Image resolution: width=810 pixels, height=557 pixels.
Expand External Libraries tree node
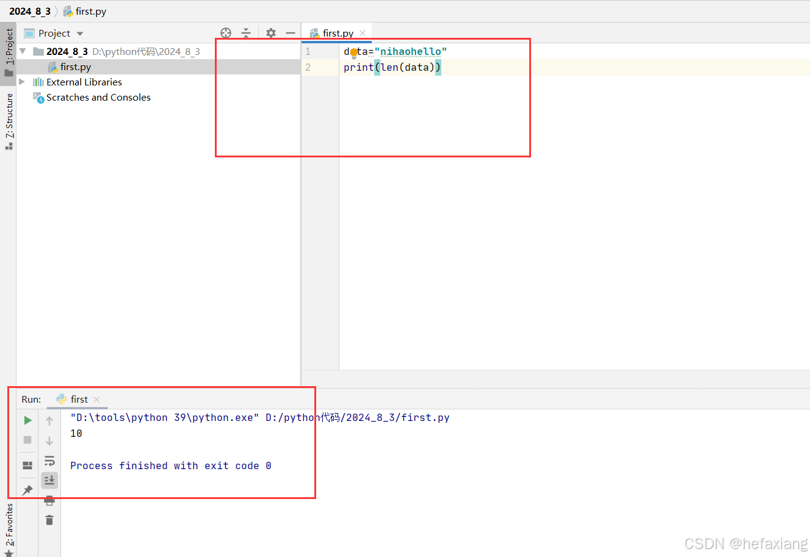(x=23, y=82)
